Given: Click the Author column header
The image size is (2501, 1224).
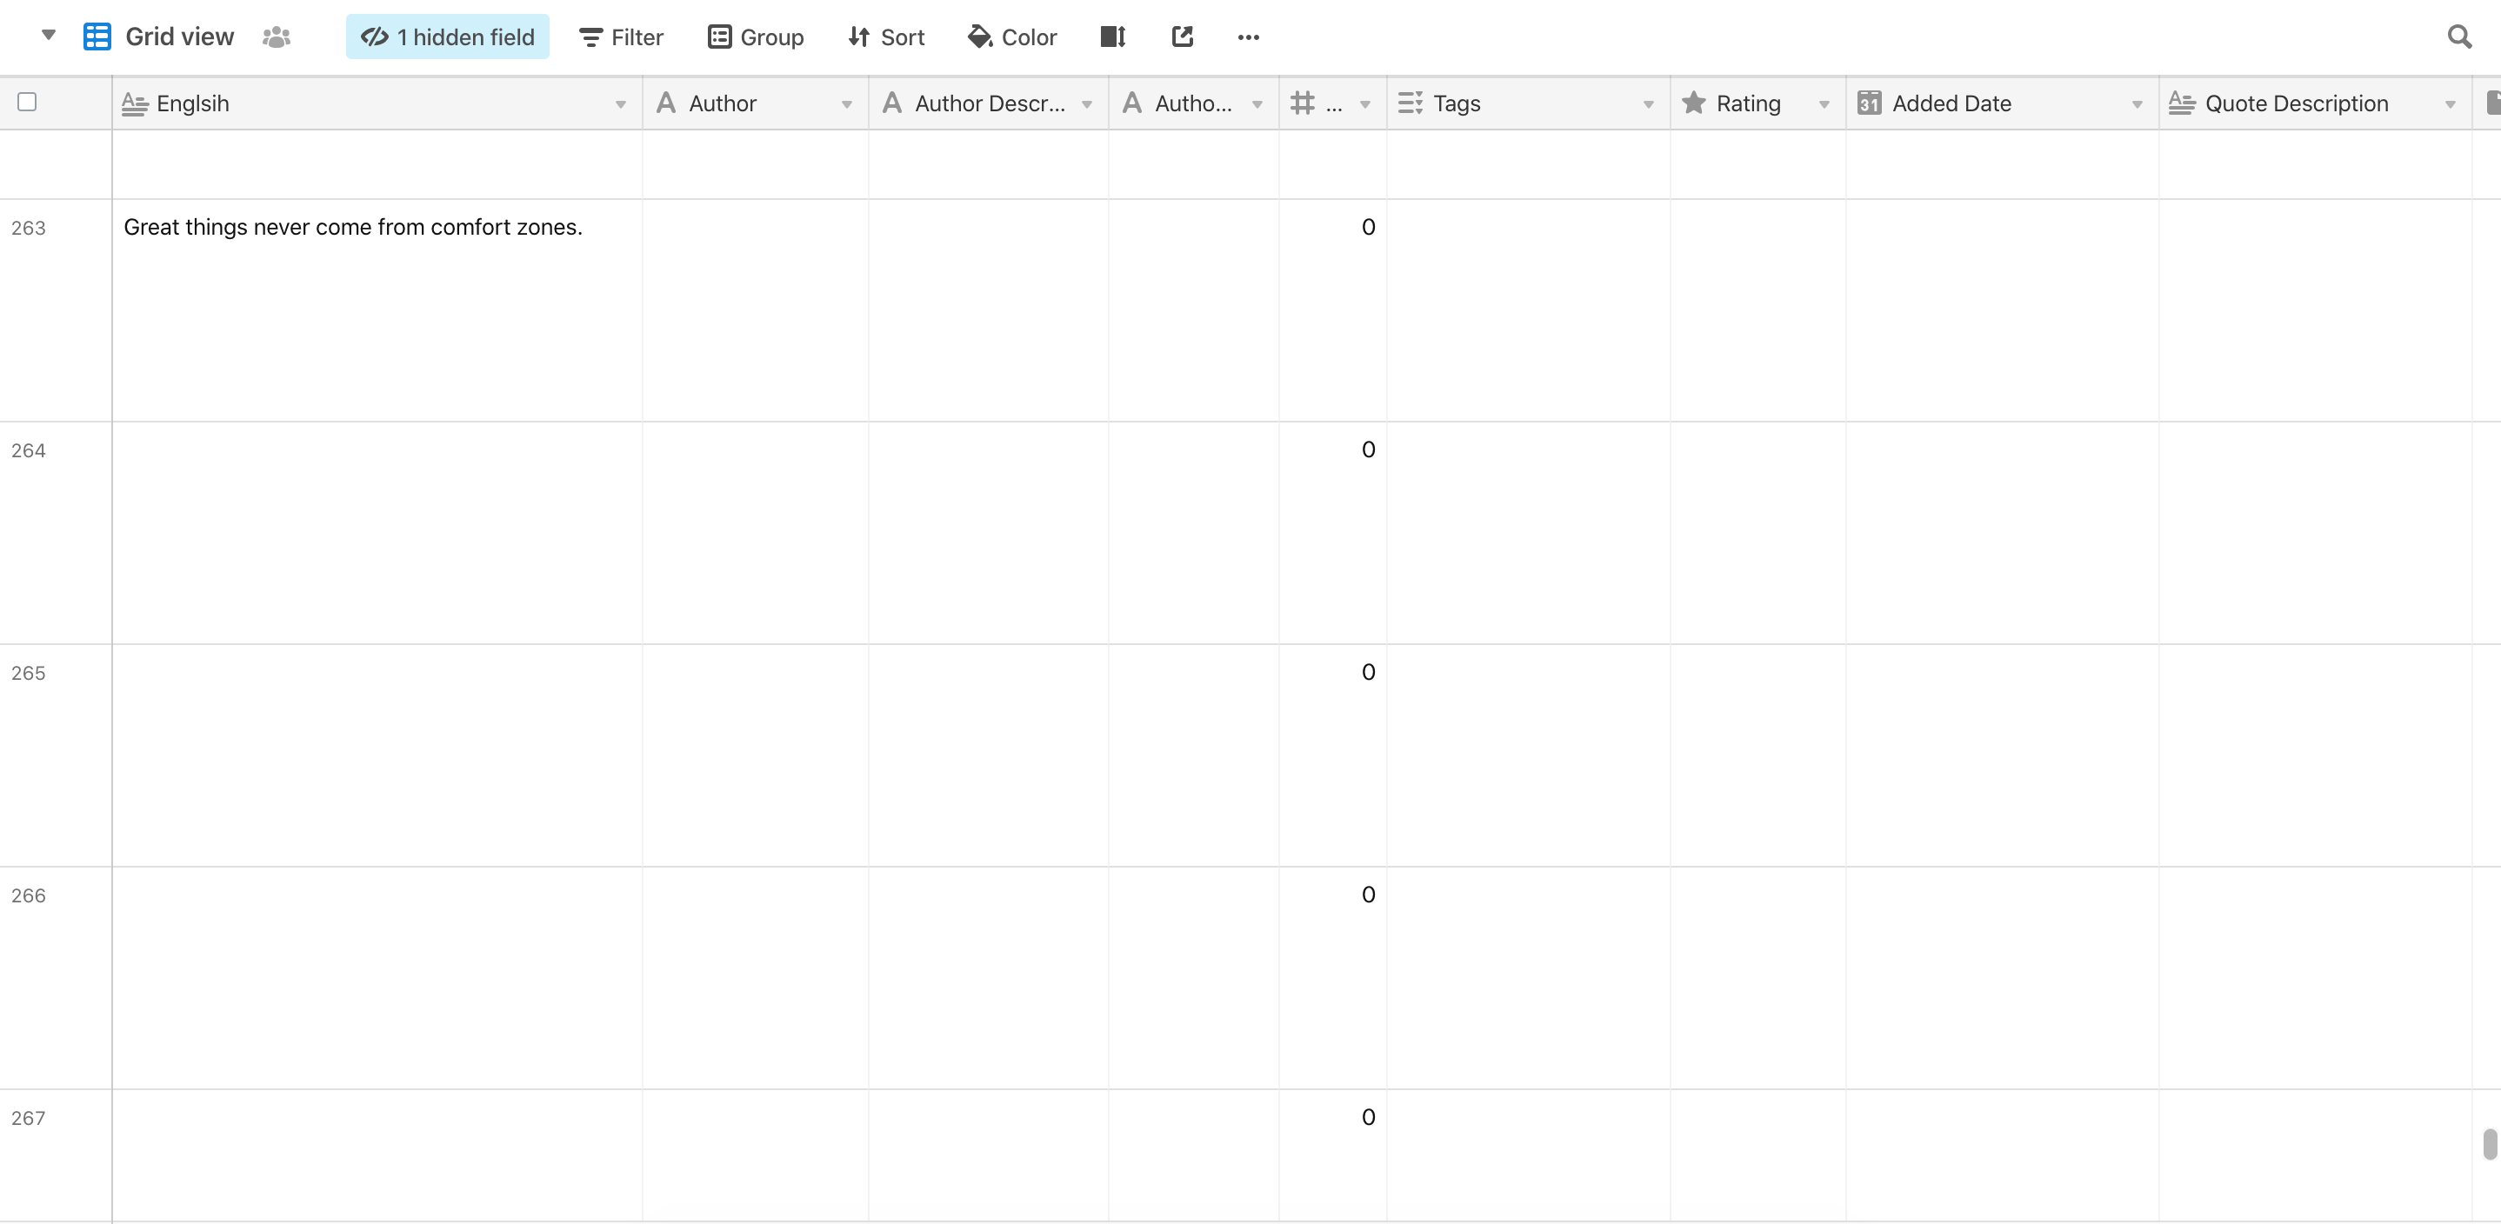Looking at the screenshot, I should click(756, 103).
